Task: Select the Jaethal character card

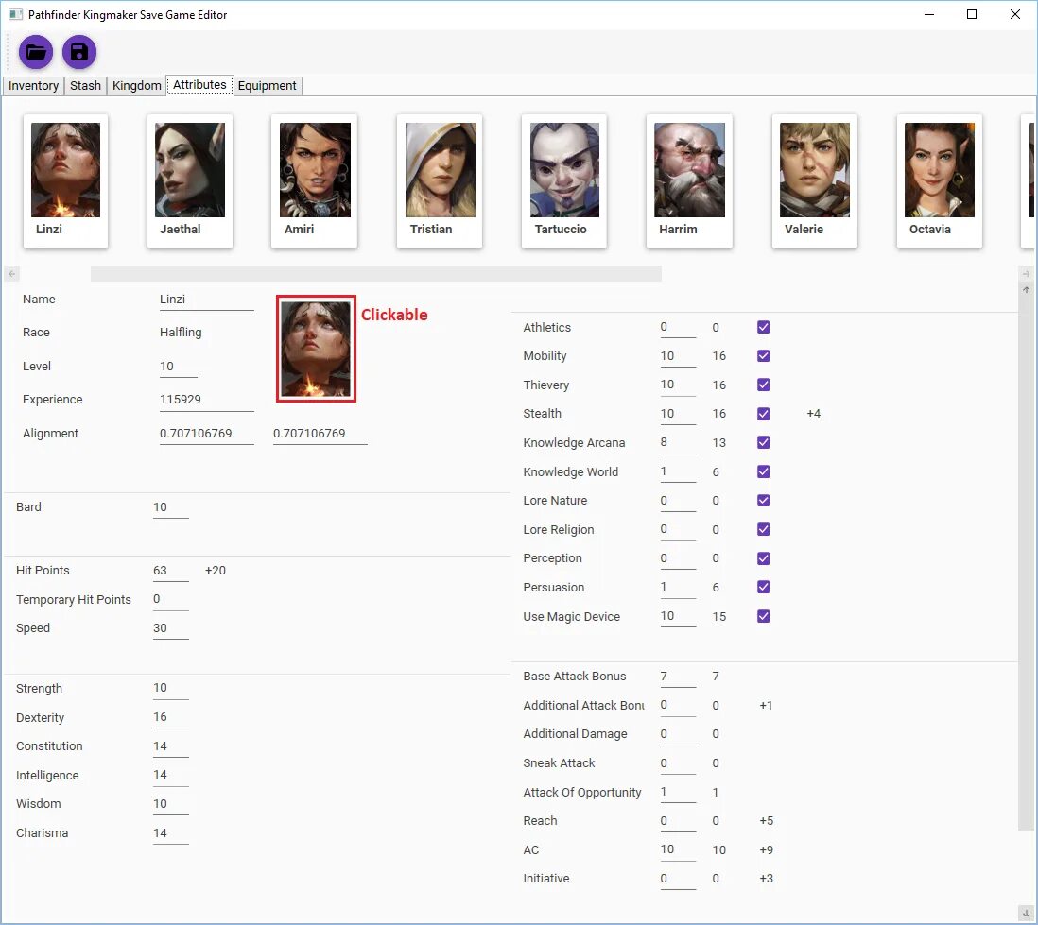Action: coord(189,181)
